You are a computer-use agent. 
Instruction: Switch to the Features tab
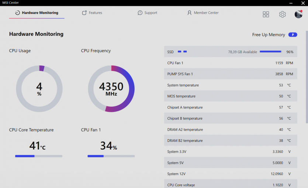click(92, 13)
